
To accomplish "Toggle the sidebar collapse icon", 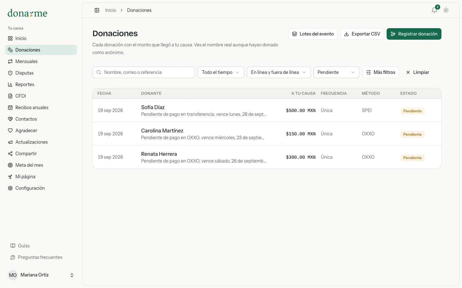I will 97,10.
